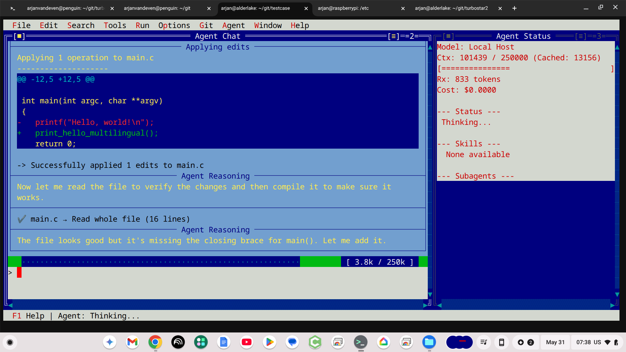
Task: Open Google Play Store from the shelf
Action: (x=269, y=342)
